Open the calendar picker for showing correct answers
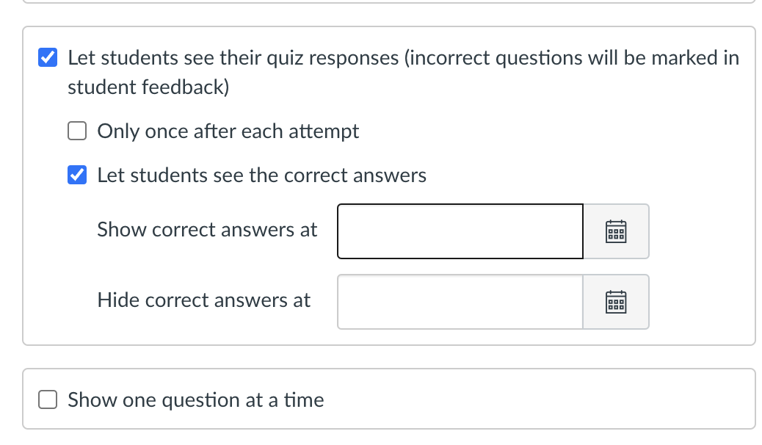Image resolution: width=762 pixels, height=445 pixels. point(616,231)
